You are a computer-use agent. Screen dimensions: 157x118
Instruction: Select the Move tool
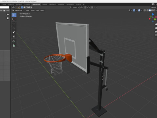click(14, 24)
